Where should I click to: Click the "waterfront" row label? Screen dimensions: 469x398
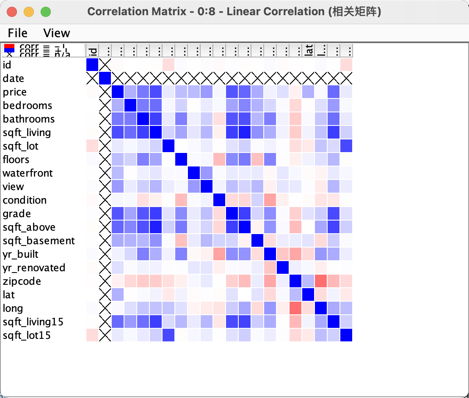[28, 173]
